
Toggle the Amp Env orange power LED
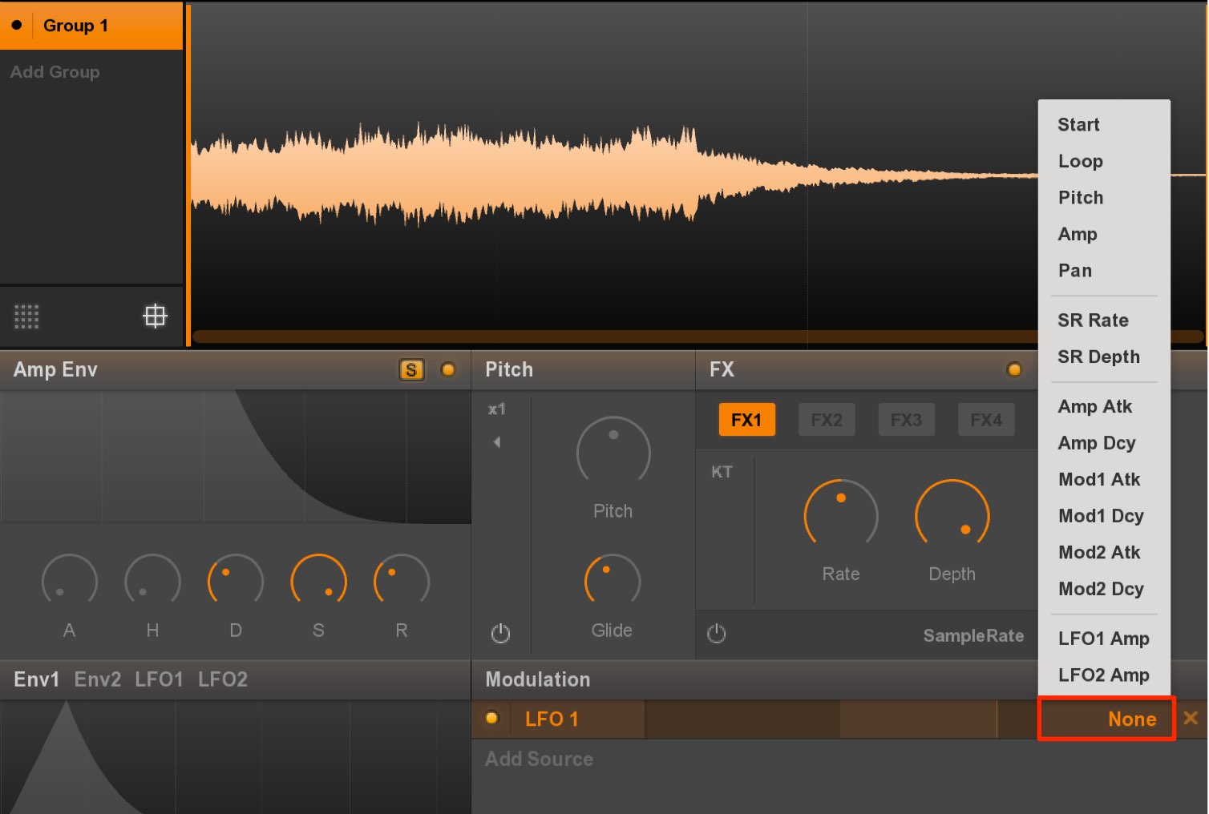tap(448, 369)
